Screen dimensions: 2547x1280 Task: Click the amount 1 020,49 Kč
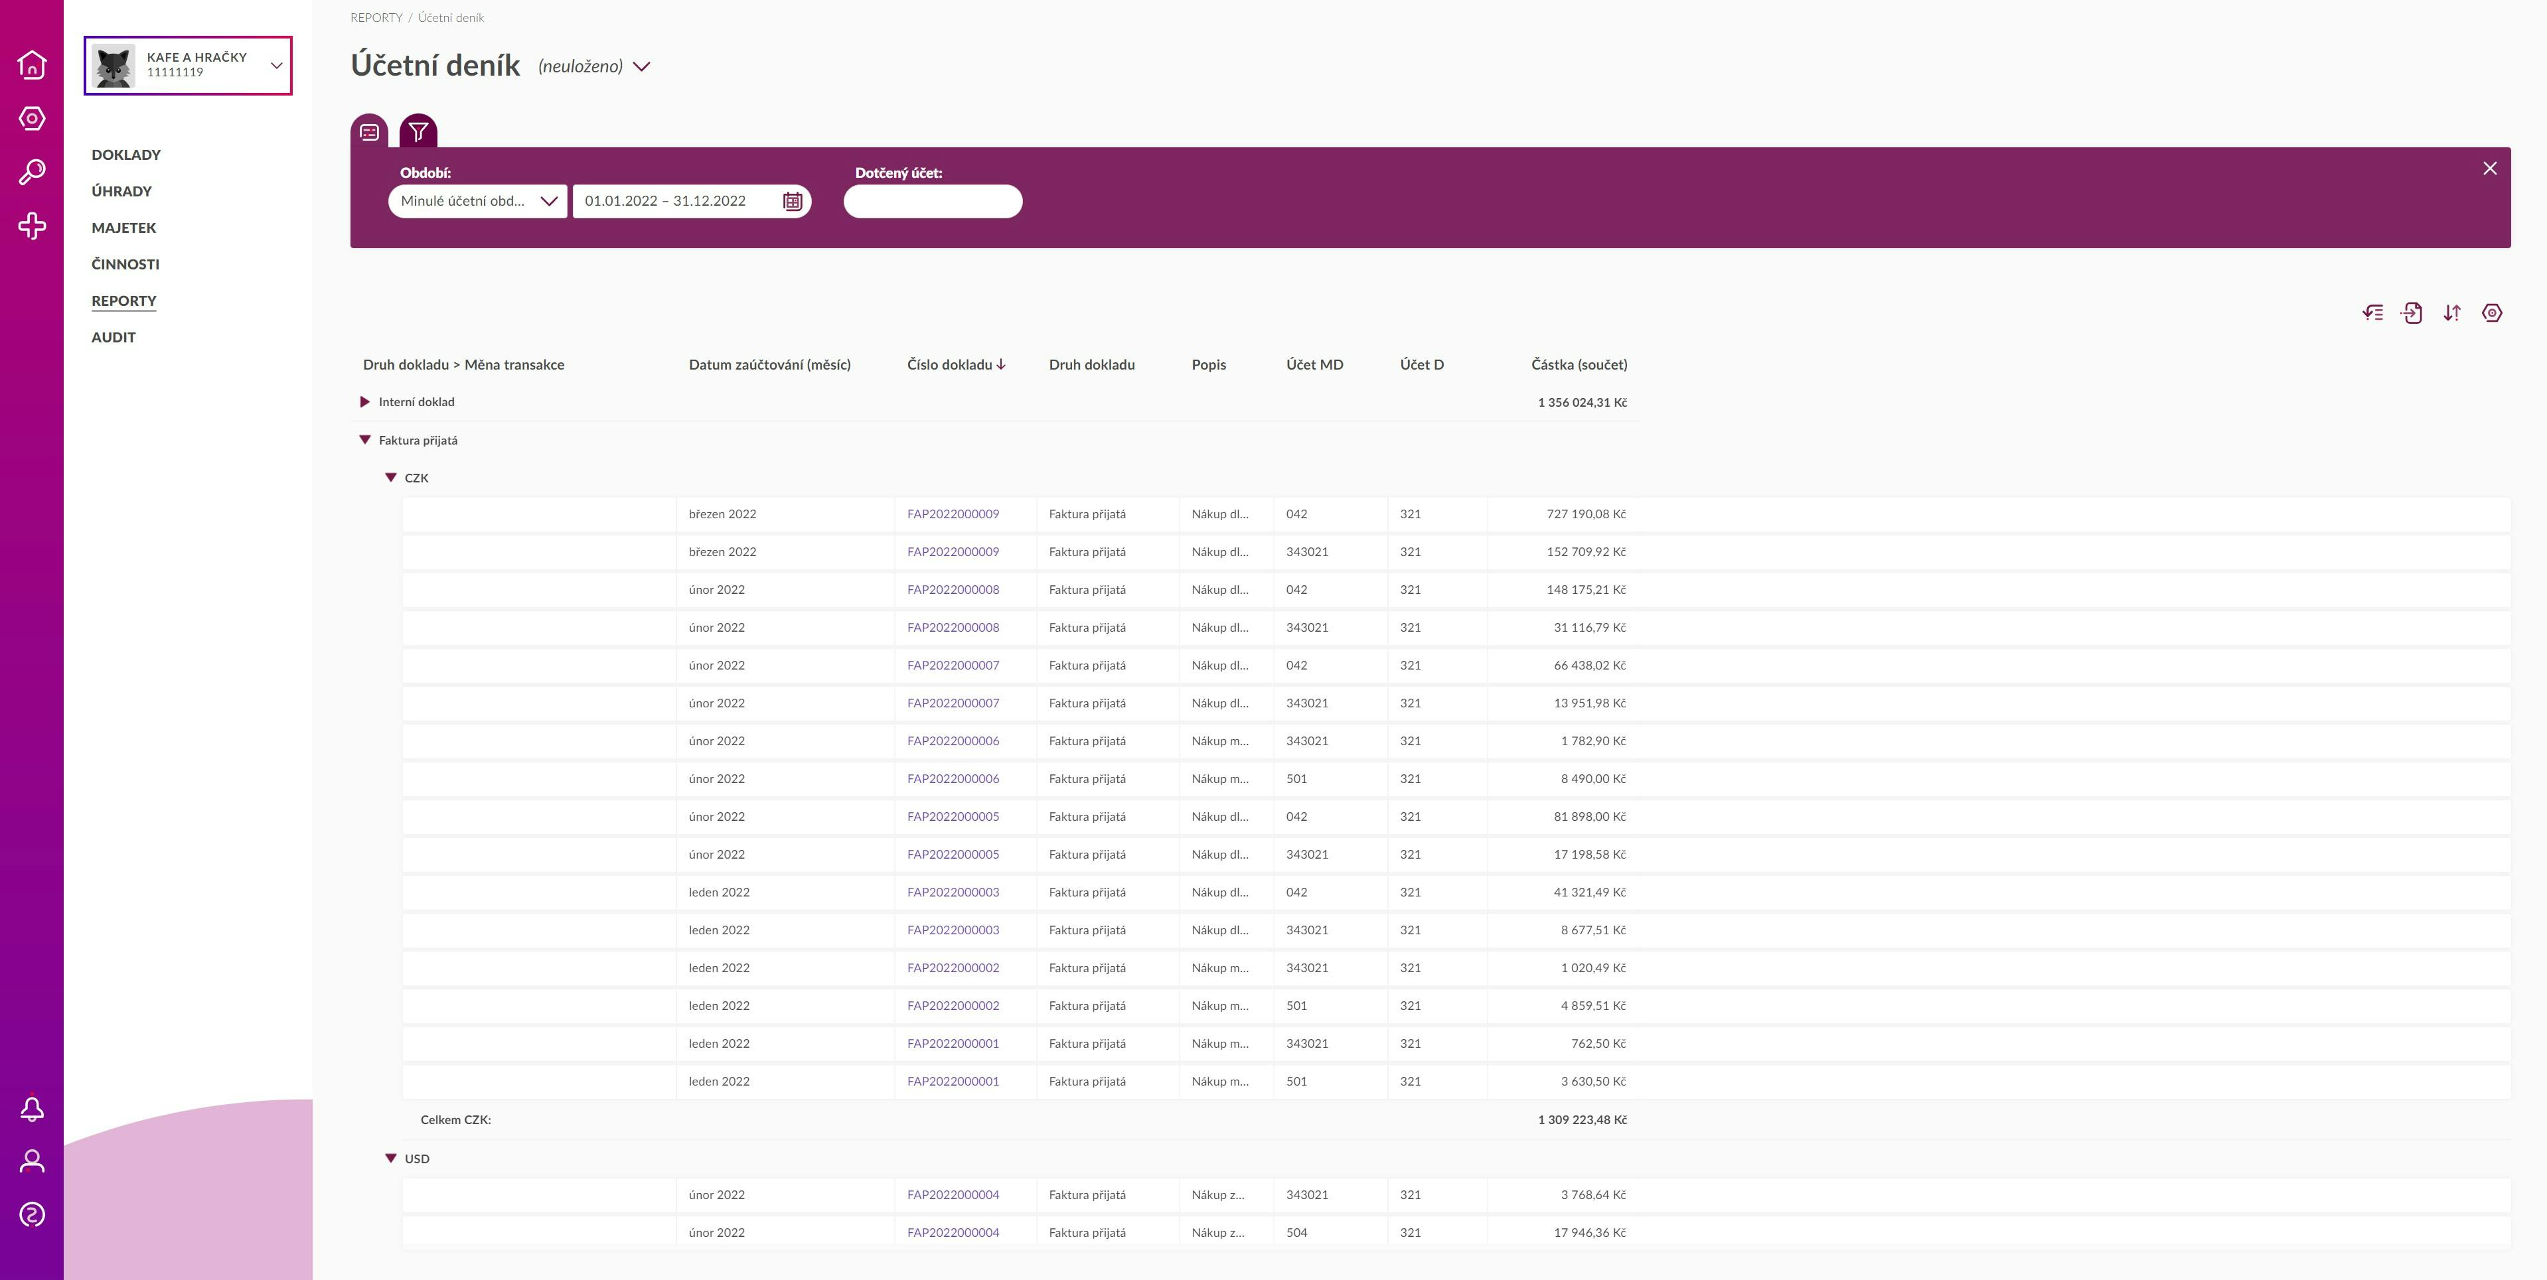pos(1593,967)
